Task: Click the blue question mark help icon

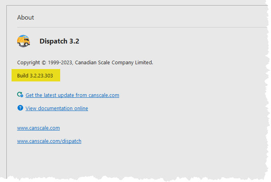Action: (20, 108)
